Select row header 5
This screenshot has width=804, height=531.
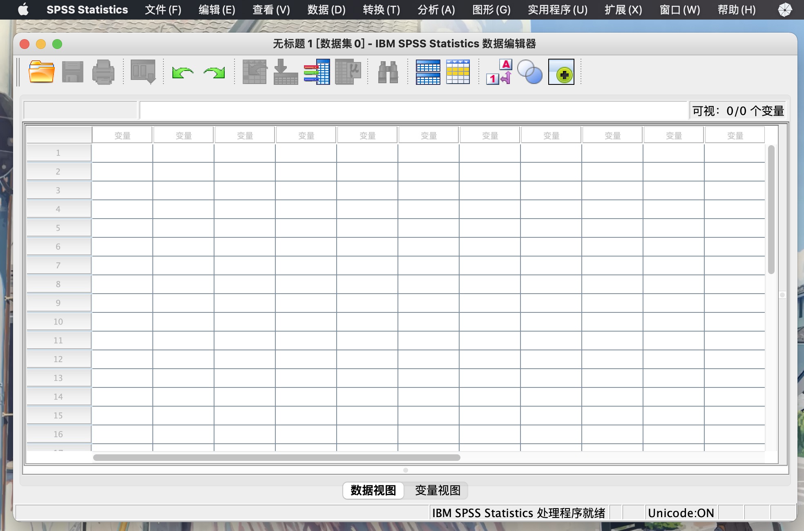point(58,228)
